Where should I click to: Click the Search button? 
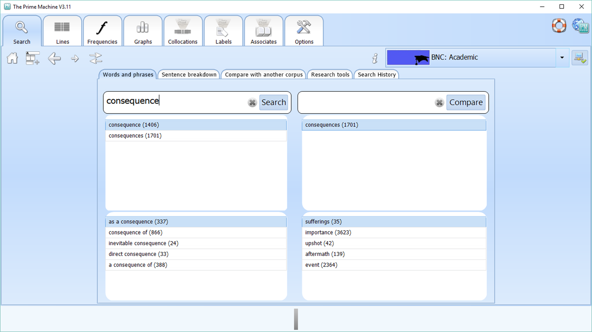coord(274,103)
